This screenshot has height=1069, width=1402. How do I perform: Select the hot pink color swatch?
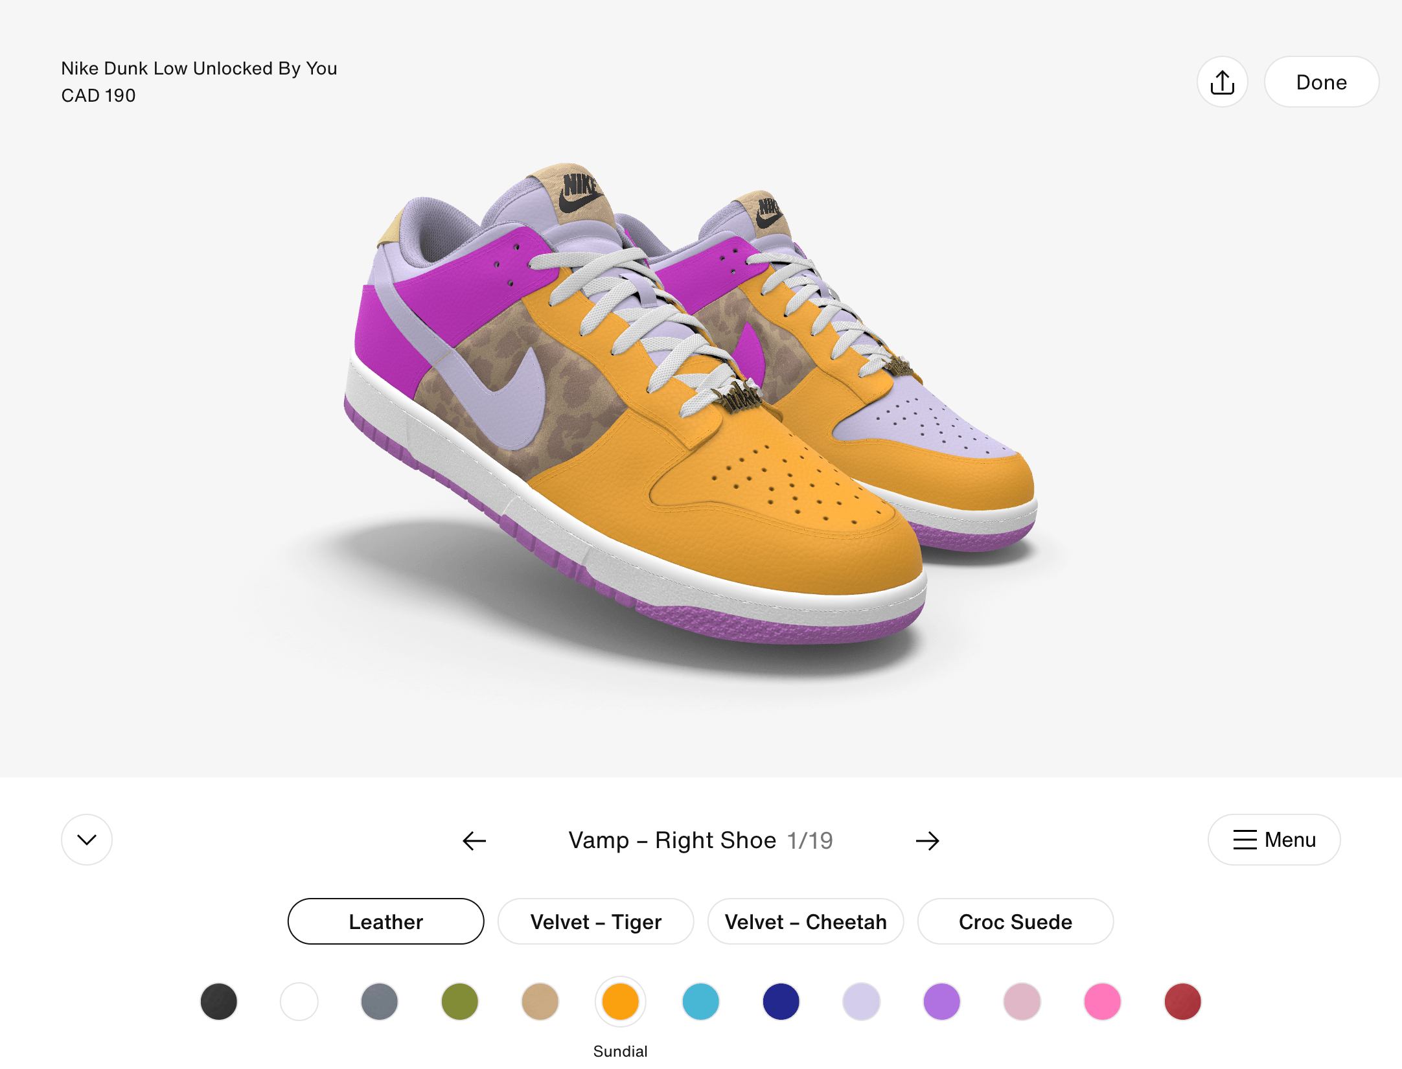[x=1103, y=1002]
